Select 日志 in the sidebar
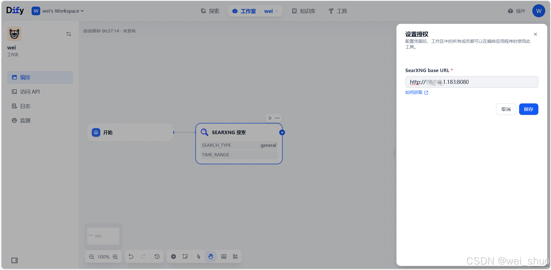 [x=40, y=106]
